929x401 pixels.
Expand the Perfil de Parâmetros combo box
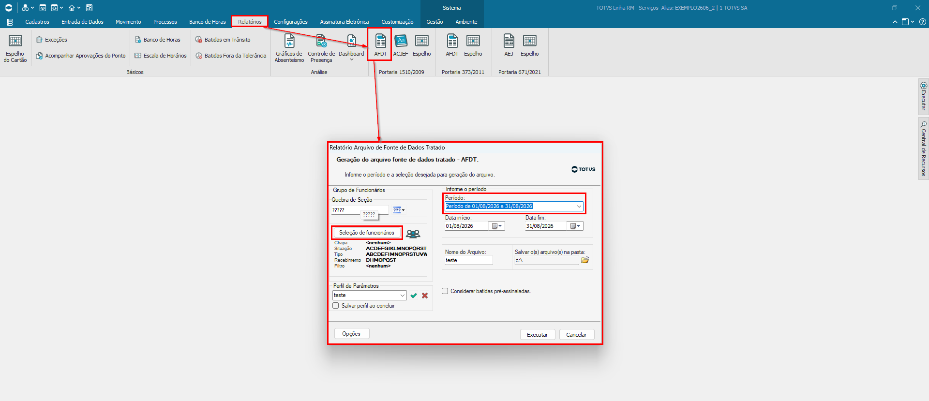(403, 295)
